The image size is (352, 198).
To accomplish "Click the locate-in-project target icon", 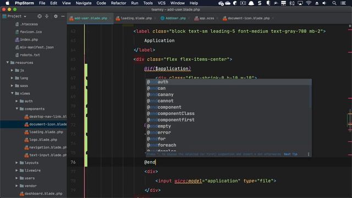I will [x=40, y=16].
